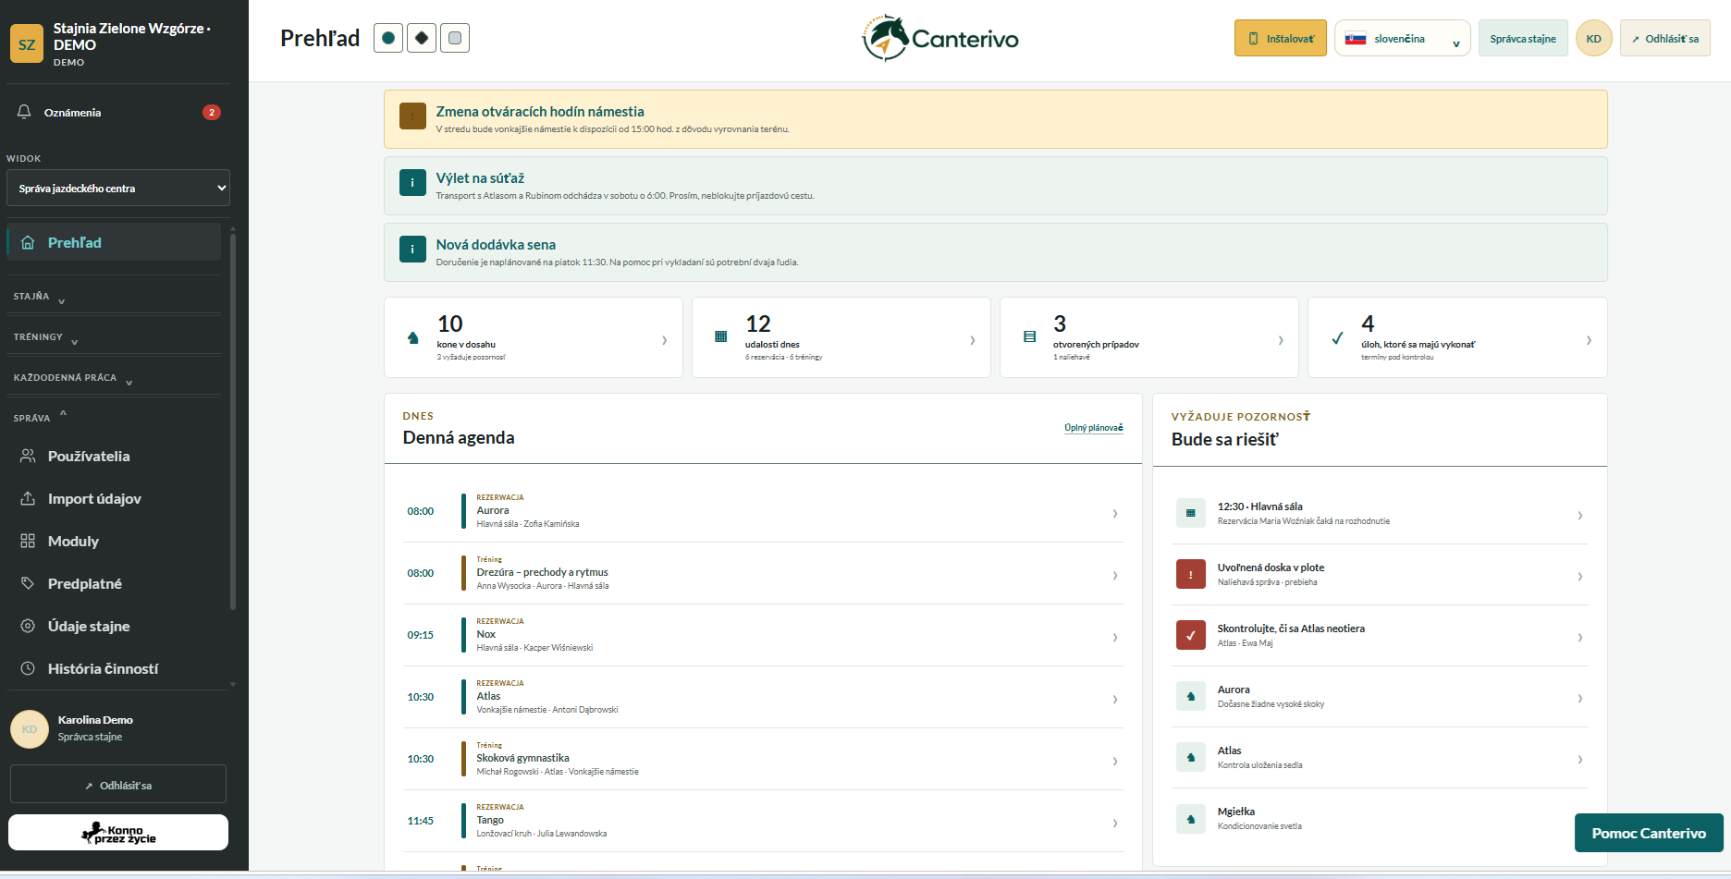Collapse the SPRÁVA sidebar section
This screenshot has height=879, width=1731.
(x=114, y=418)
